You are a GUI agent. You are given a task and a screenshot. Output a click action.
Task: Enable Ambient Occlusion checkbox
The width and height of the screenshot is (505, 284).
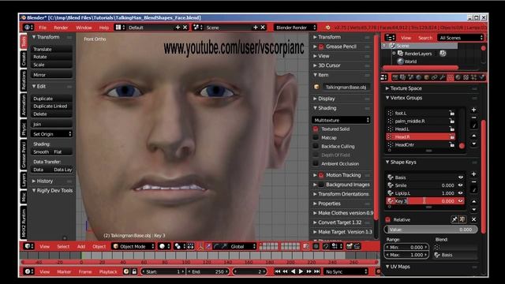(316, 164)
